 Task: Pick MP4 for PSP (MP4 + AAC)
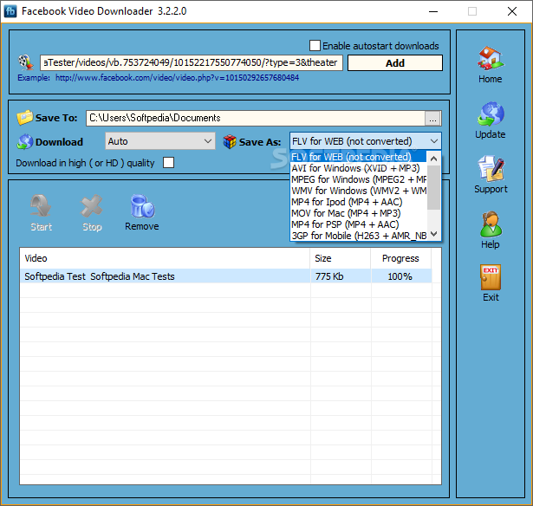pyautogui.click(x=359, y=224)
